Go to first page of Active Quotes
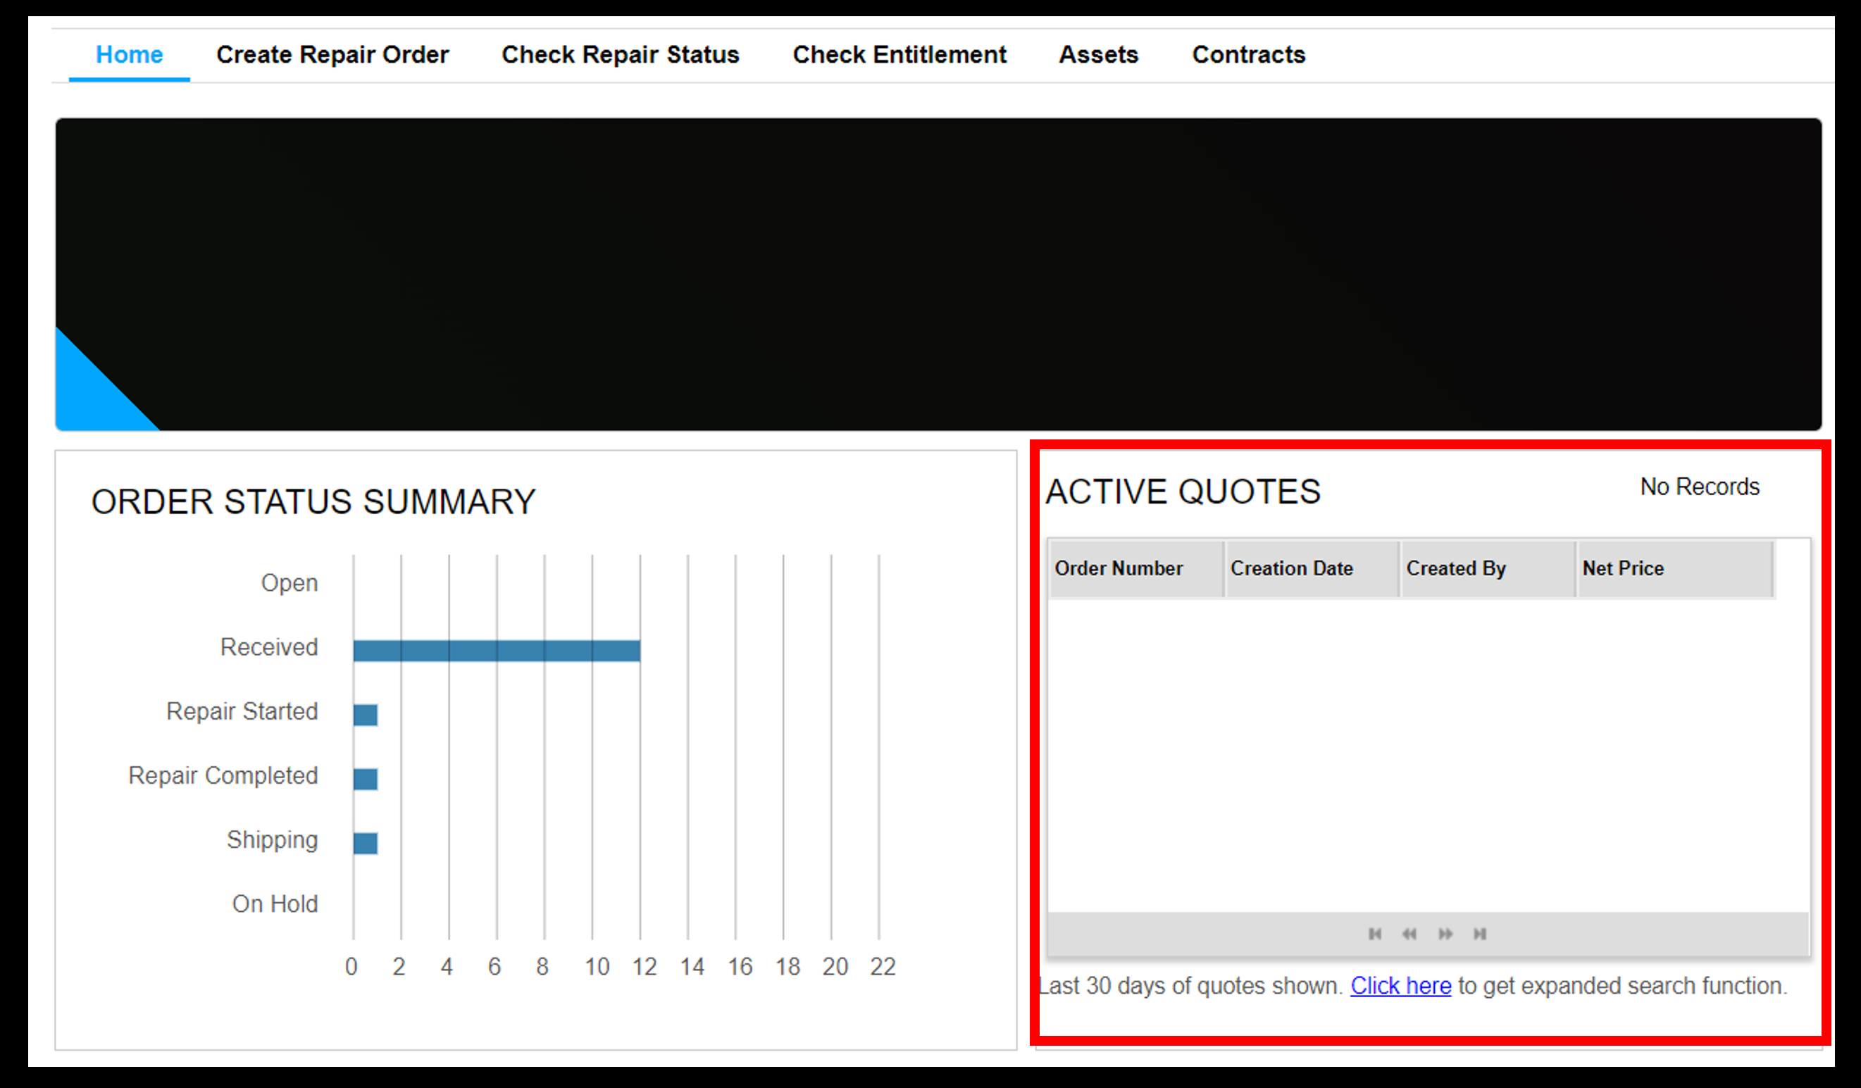Screen dimensions: 1861x1088 click(x=1374, y=934)
